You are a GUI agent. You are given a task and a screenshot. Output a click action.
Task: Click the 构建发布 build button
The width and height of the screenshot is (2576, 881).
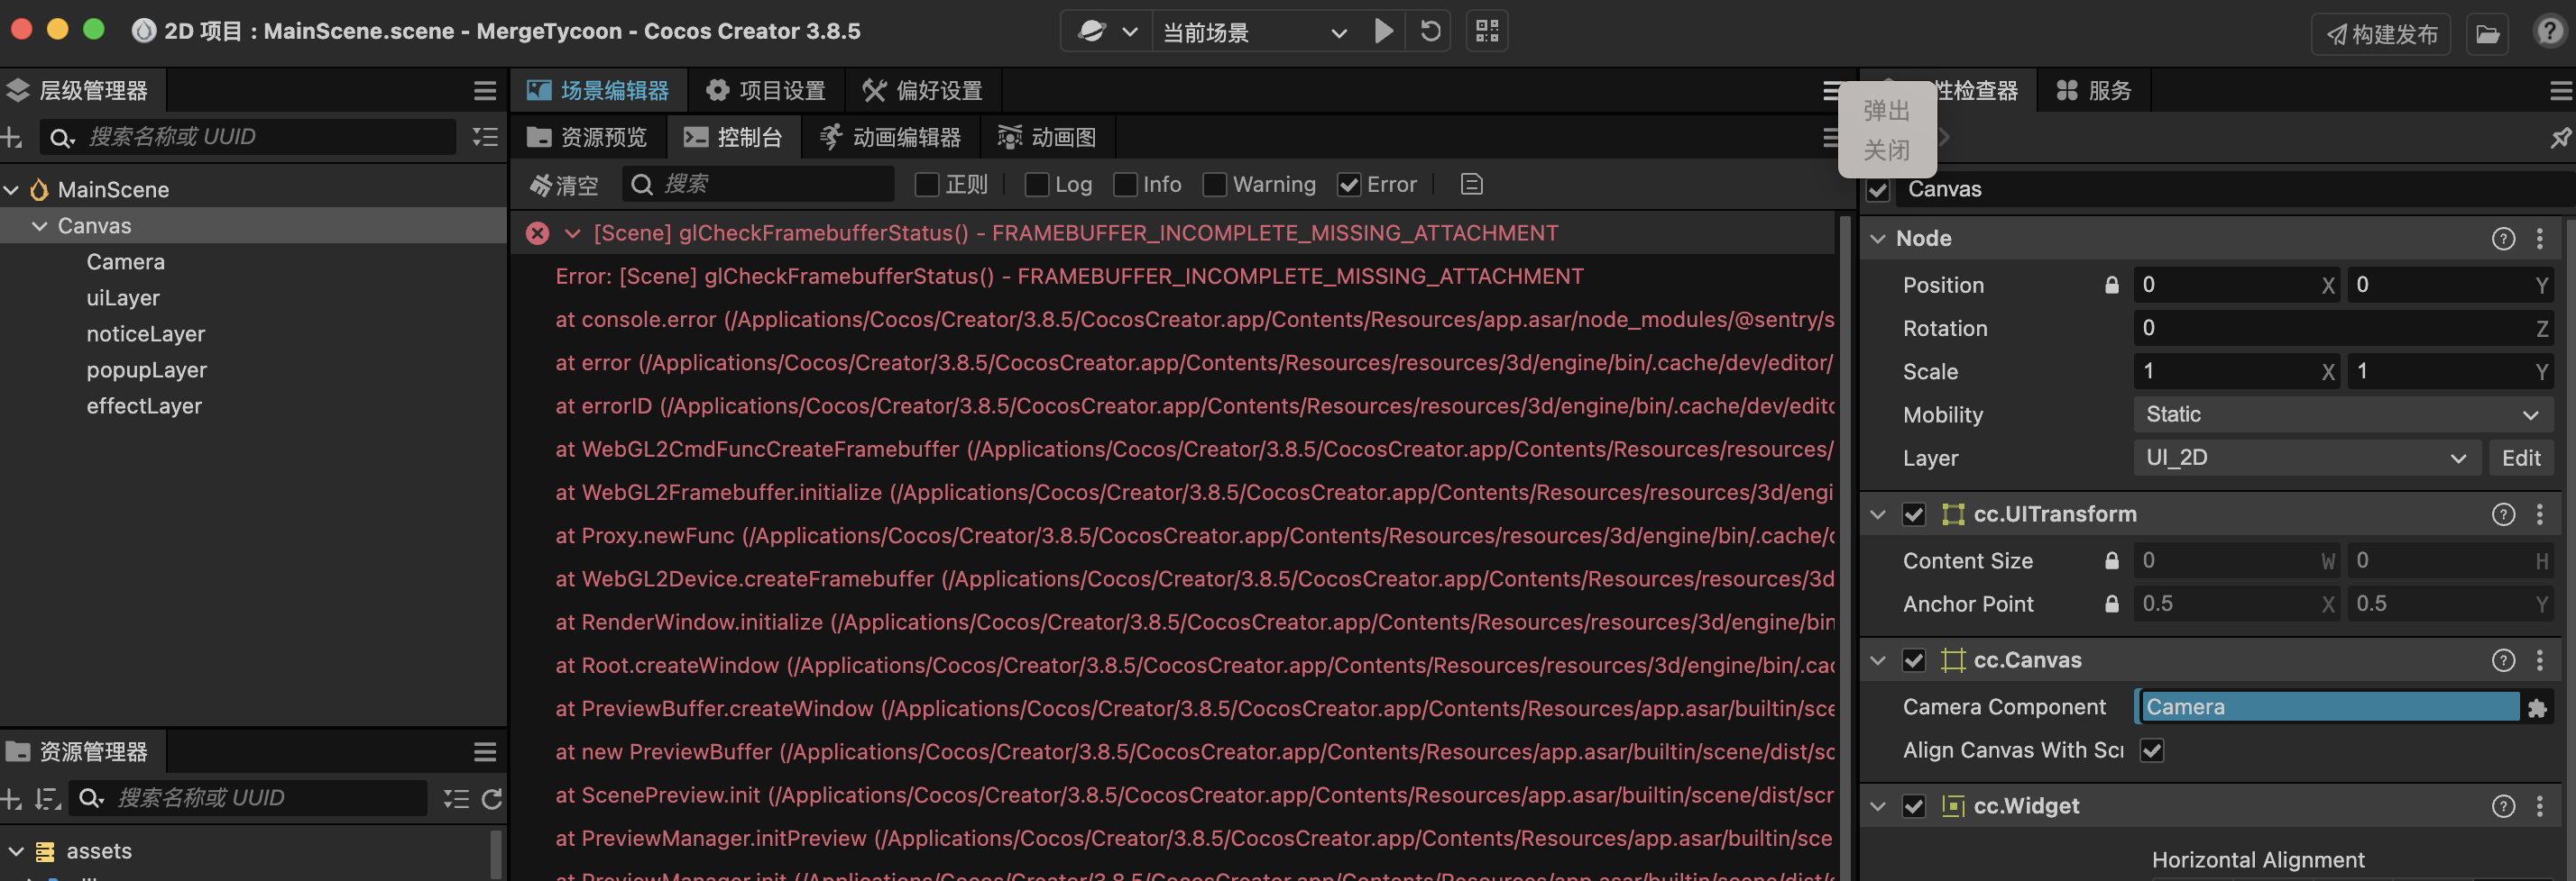[2381, 34]
